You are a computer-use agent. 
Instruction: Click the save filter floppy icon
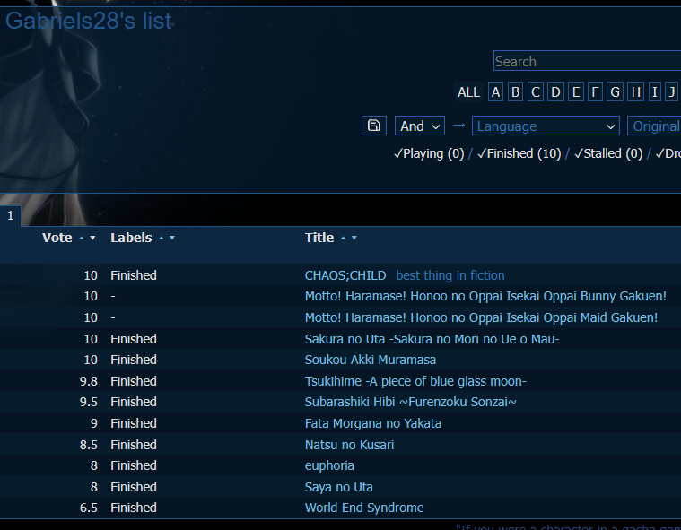[374, 126]
